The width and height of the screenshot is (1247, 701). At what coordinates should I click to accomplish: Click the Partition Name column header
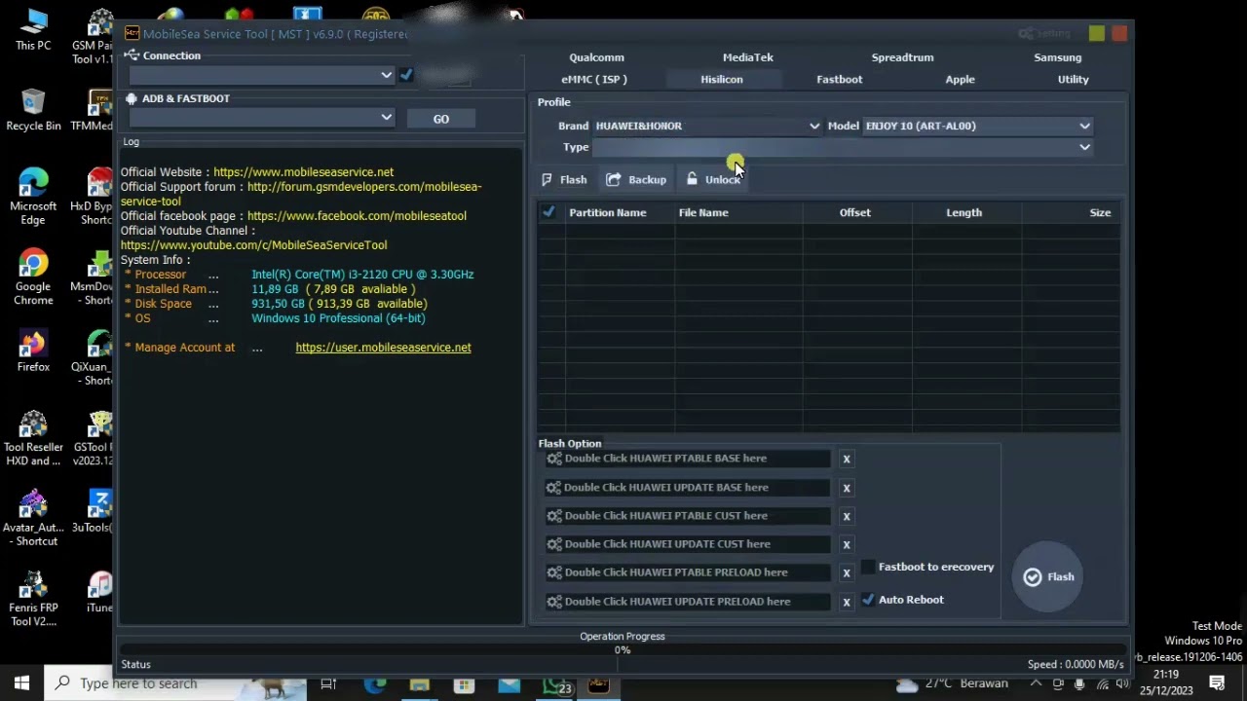pos(608,212)
